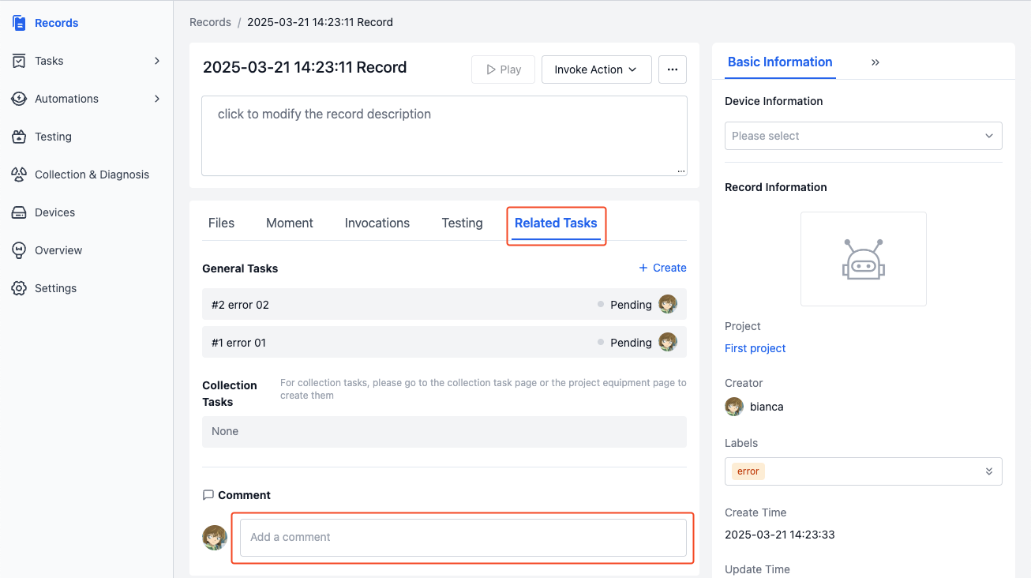Viewport: 1031px width, 578px height.
Task: Switch to the Moment tab
Action: pyautogui.click(x=290, y=223)
